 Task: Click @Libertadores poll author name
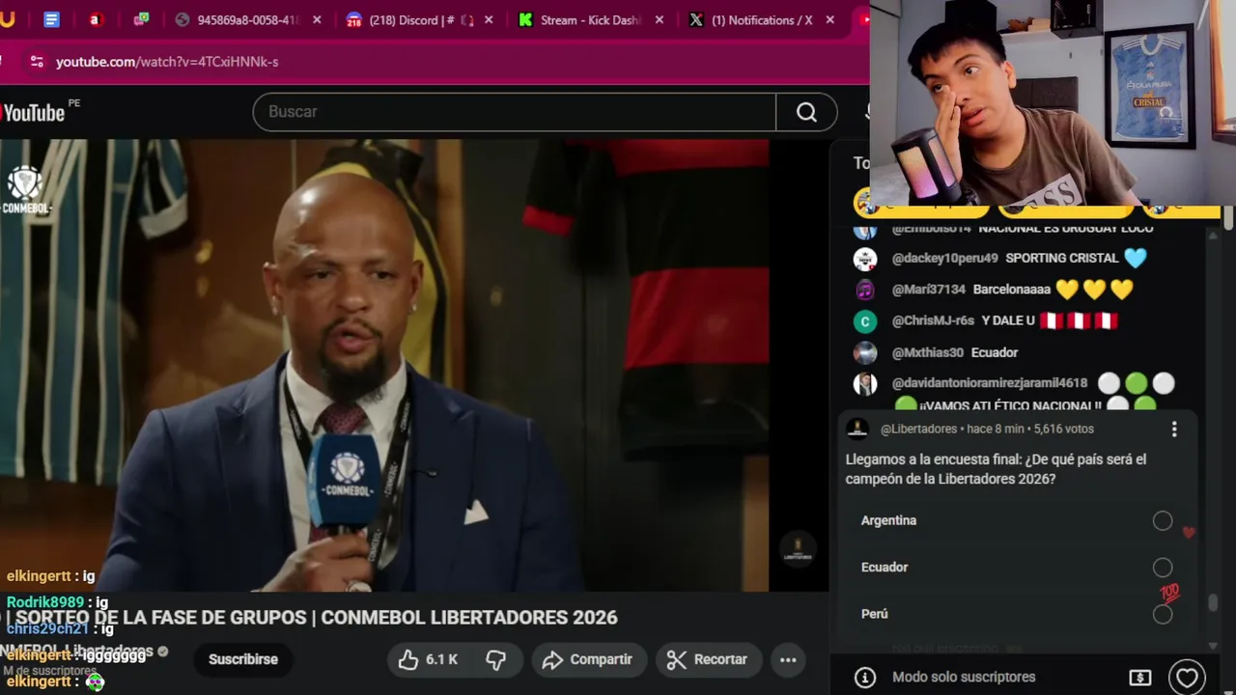tap(918, 429)
